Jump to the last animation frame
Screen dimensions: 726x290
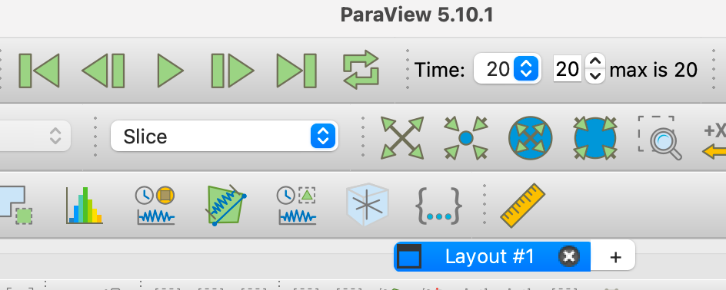click(296, 71)
